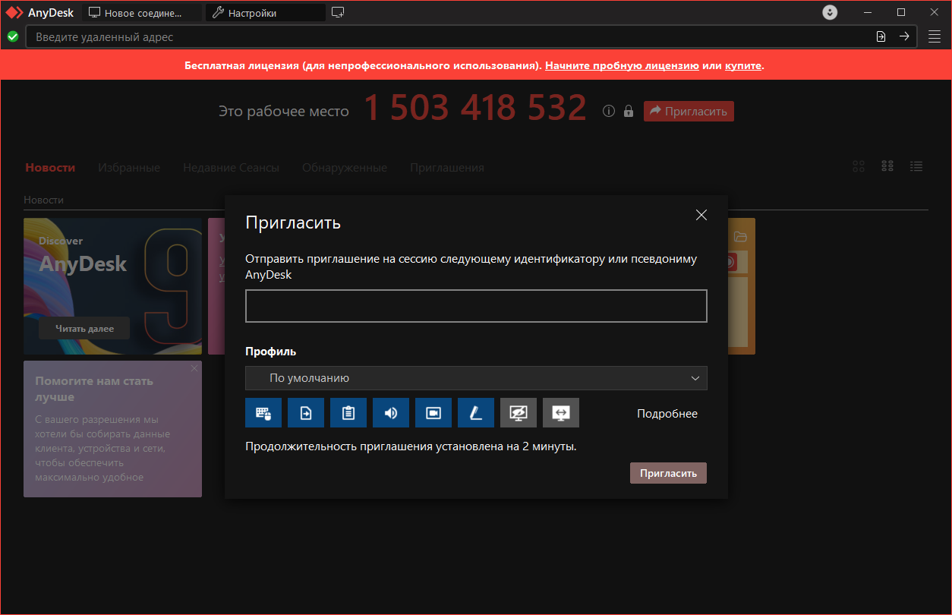Select the Новости tab

pos(50,168)
